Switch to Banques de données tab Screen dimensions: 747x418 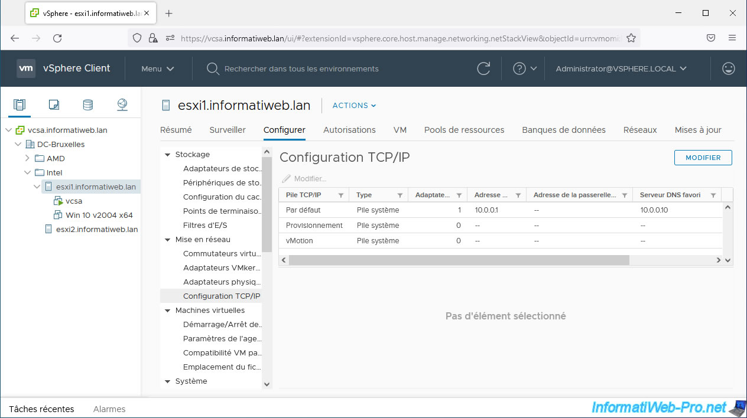[564, 130]
